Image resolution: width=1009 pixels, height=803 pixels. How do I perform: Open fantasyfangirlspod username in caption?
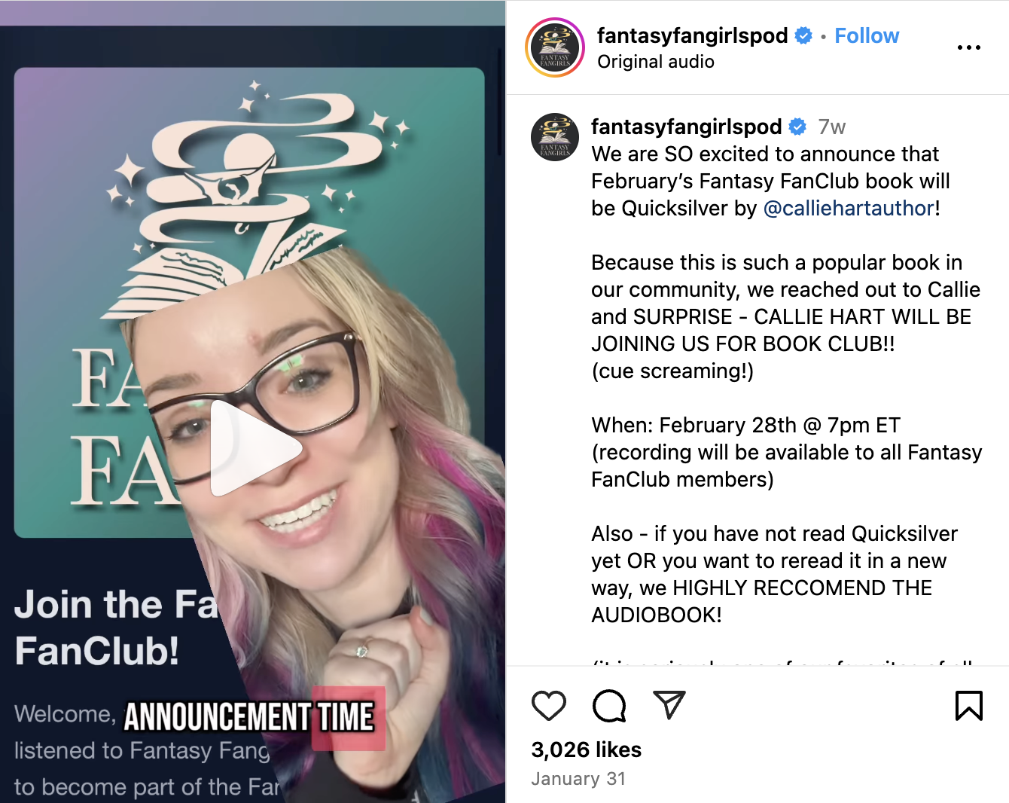[x=687, y=127]
